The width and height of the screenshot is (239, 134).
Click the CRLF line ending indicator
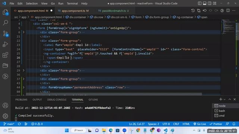176,124
